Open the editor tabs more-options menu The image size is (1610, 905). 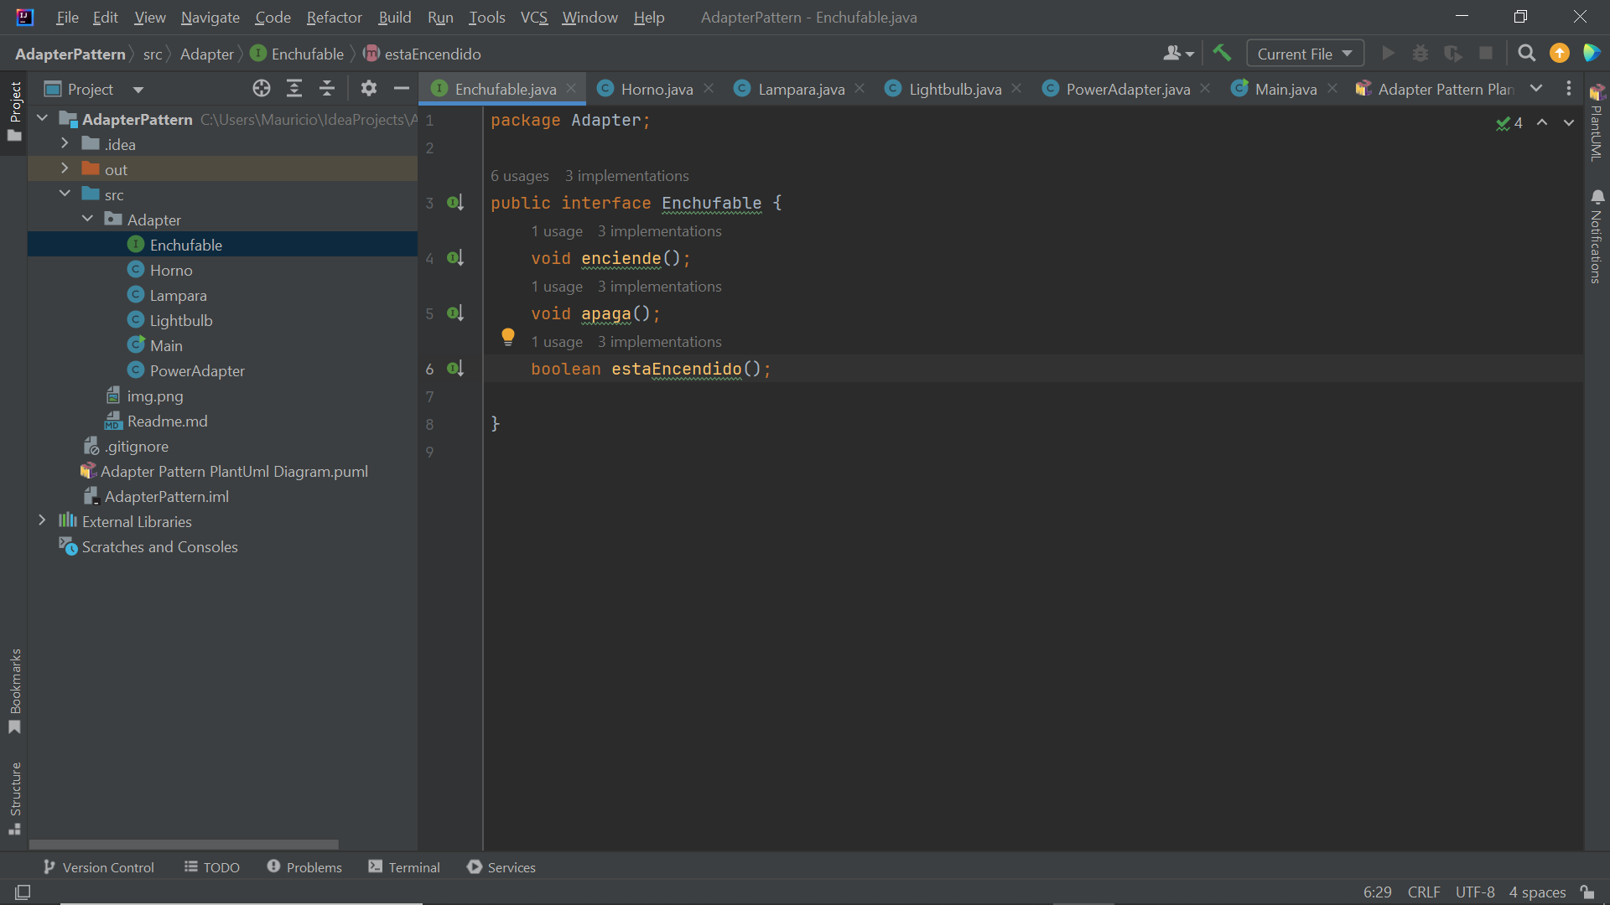click(x=1569, y=89)
